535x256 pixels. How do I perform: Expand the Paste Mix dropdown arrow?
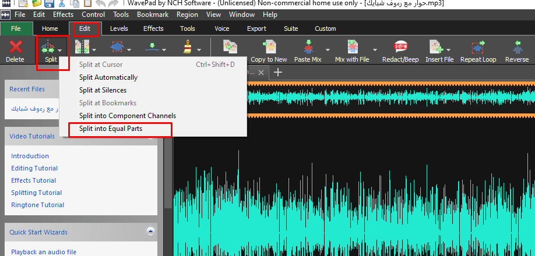[328, 50]
